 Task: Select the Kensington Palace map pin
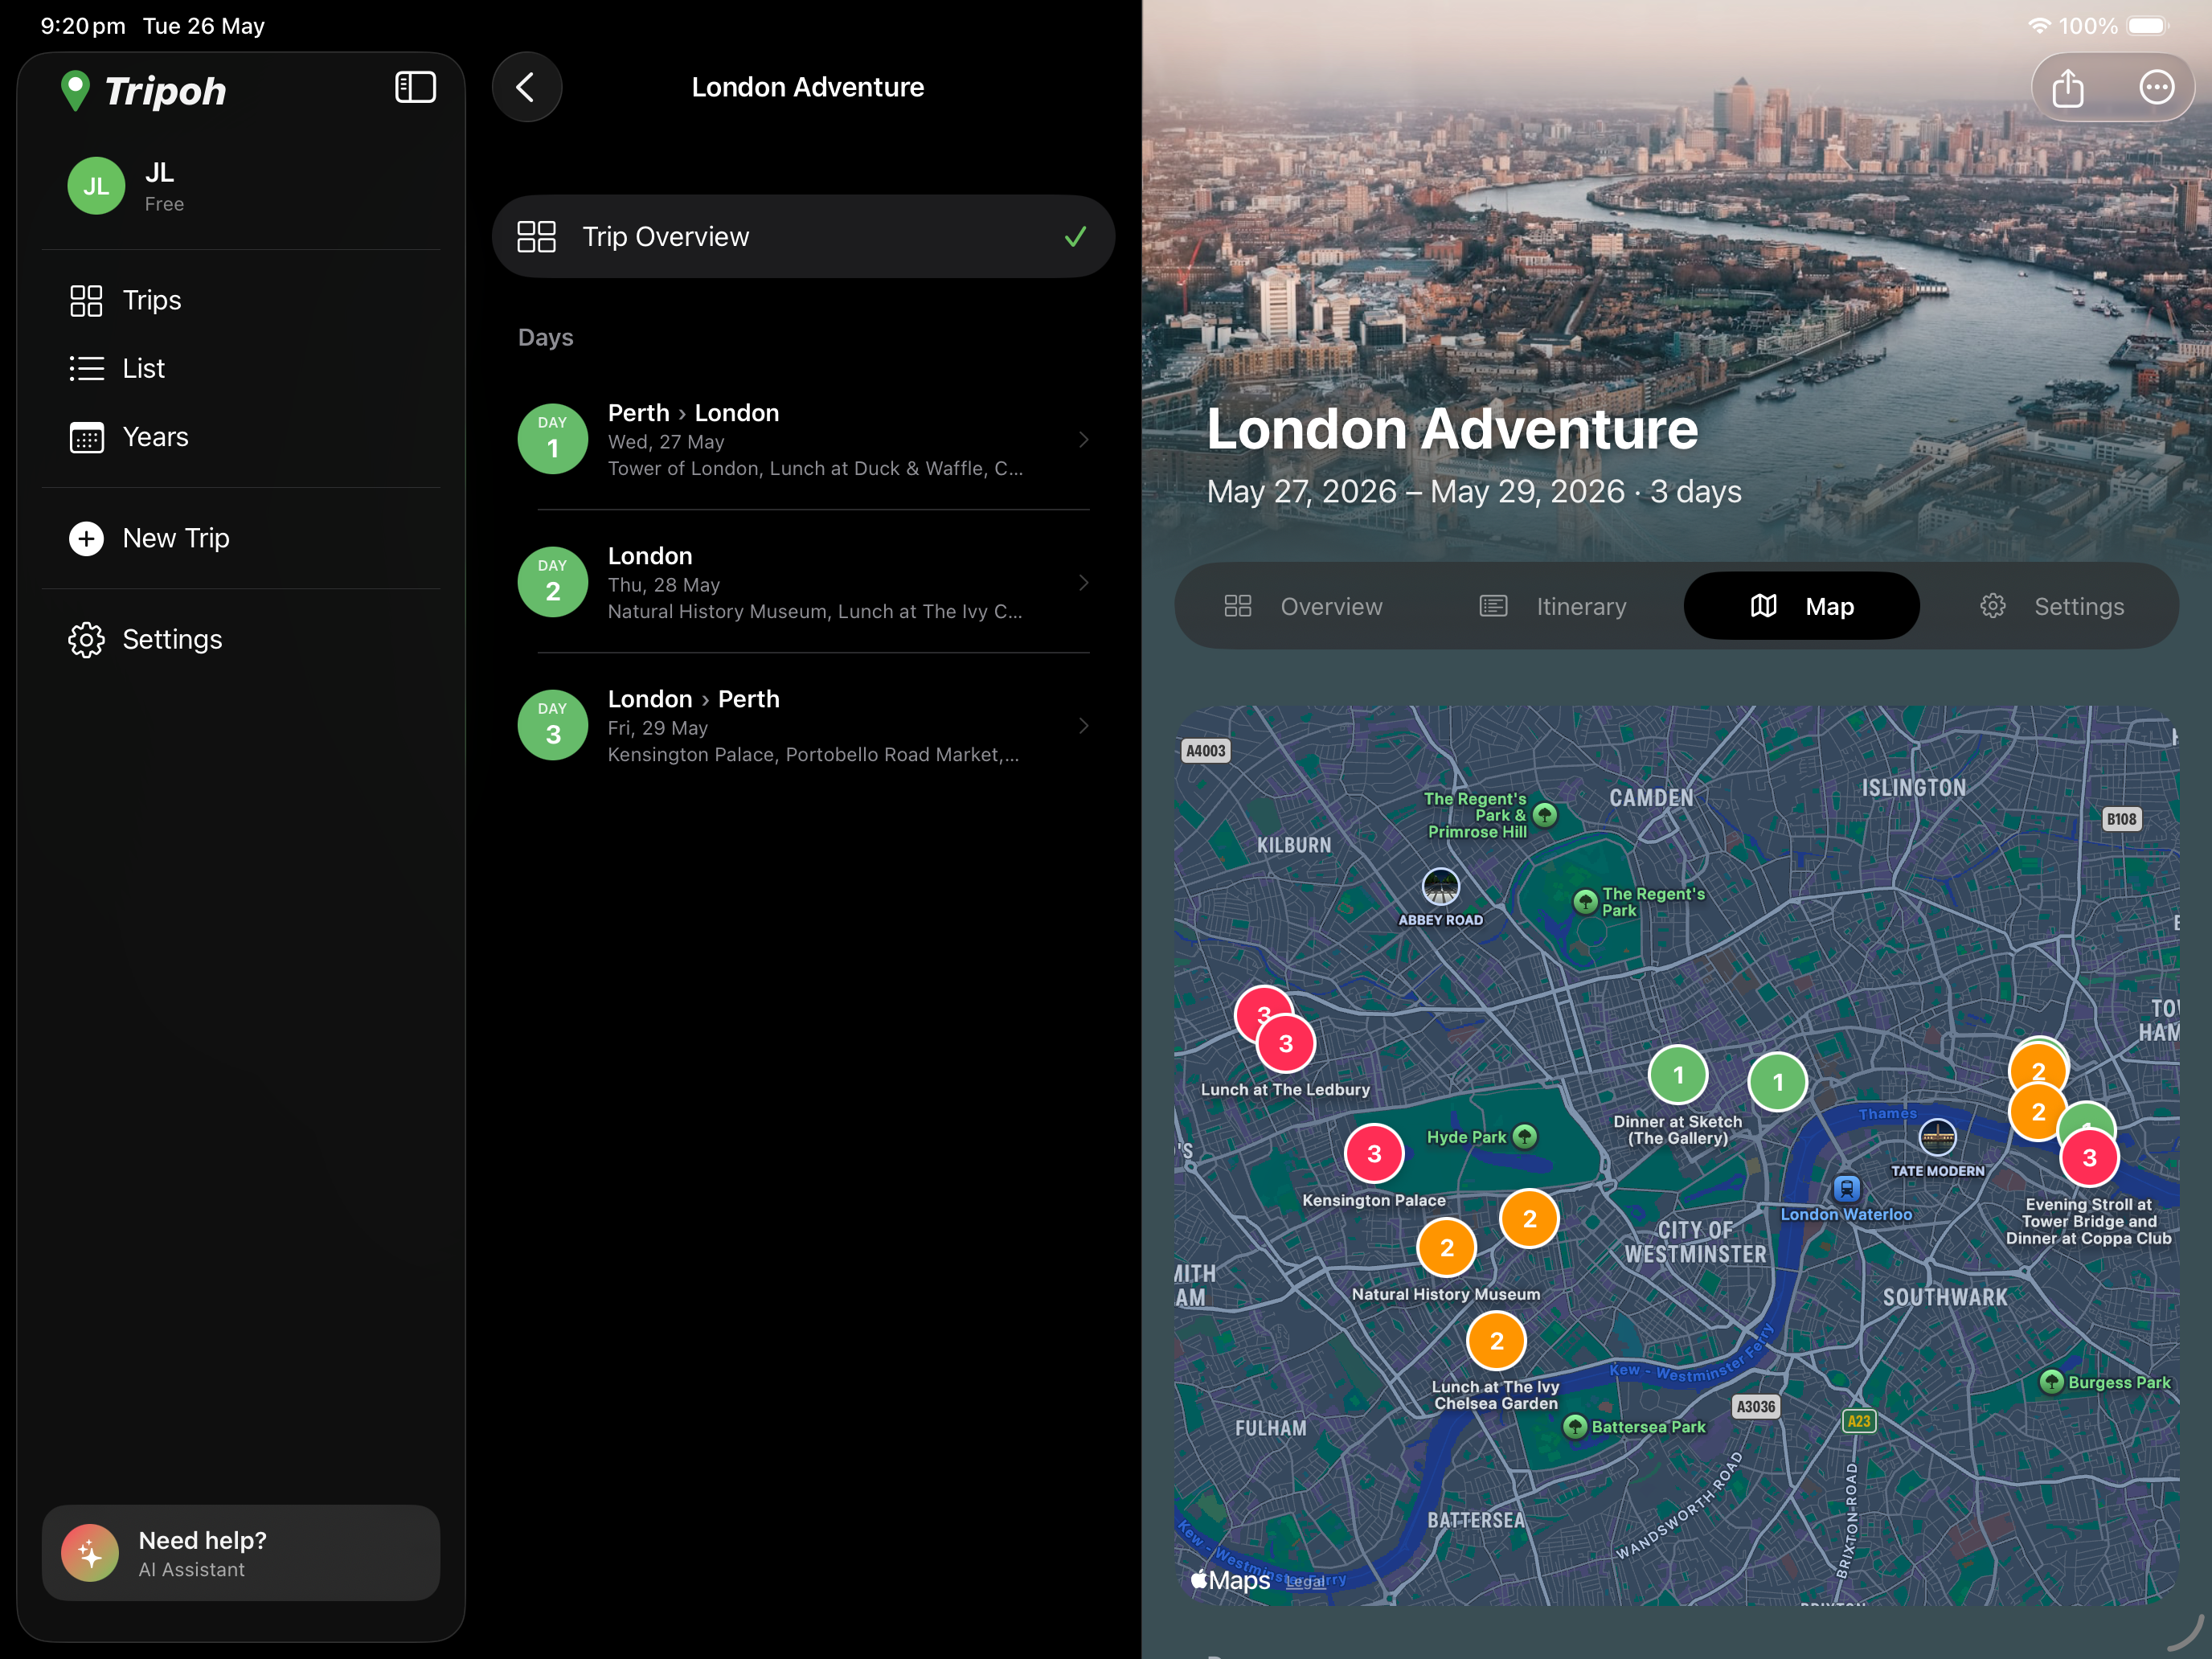click(x=1374, y=1153)
